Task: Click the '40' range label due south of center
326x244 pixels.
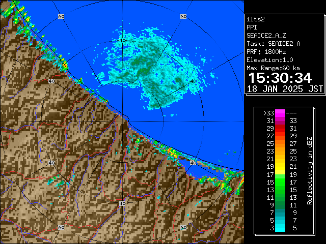Action: [x=122, y=203]
